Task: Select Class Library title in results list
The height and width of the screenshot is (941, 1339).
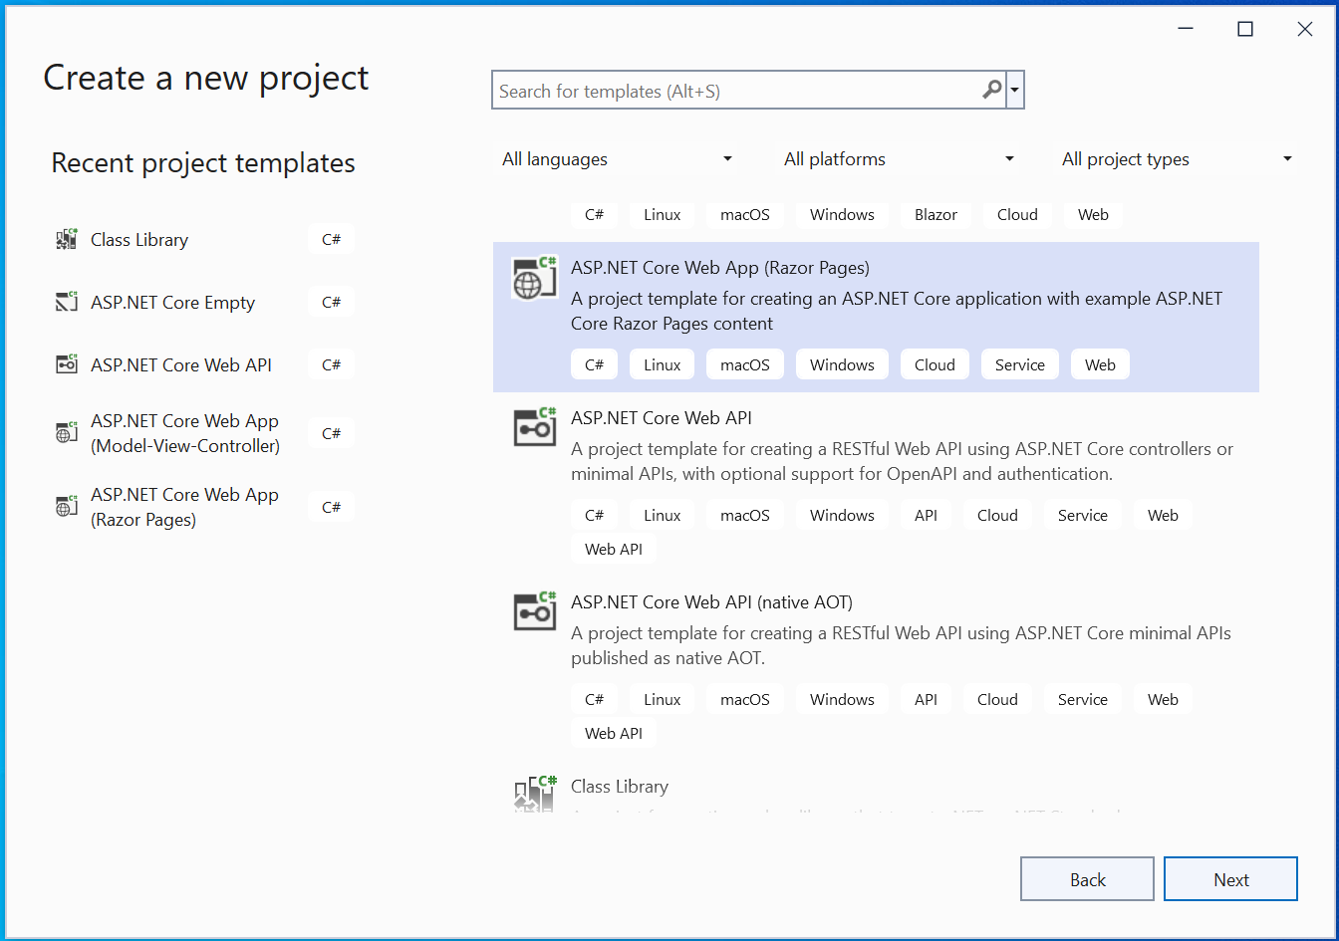Action: click(620, 787)
